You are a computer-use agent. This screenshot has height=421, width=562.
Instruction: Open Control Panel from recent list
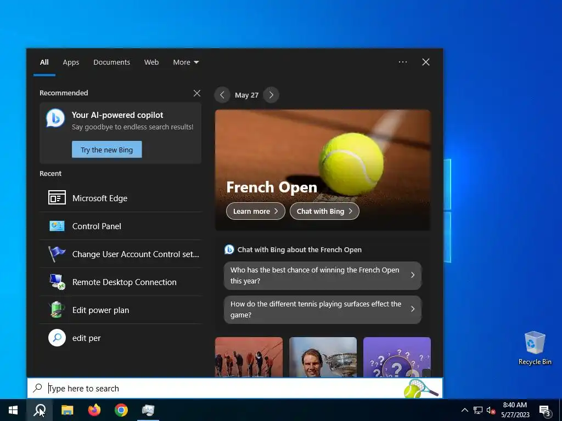click(x=120, y=226)
